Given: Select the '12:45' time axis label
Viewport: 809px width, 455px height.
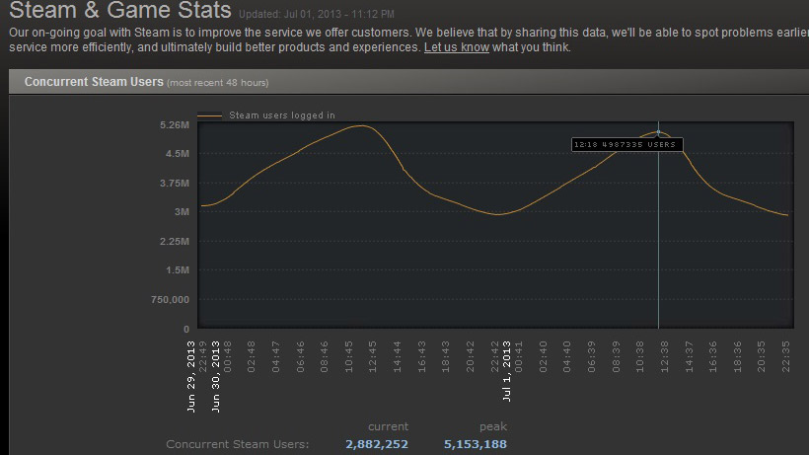Looking at the screenshot, I should tap(373, 356).
